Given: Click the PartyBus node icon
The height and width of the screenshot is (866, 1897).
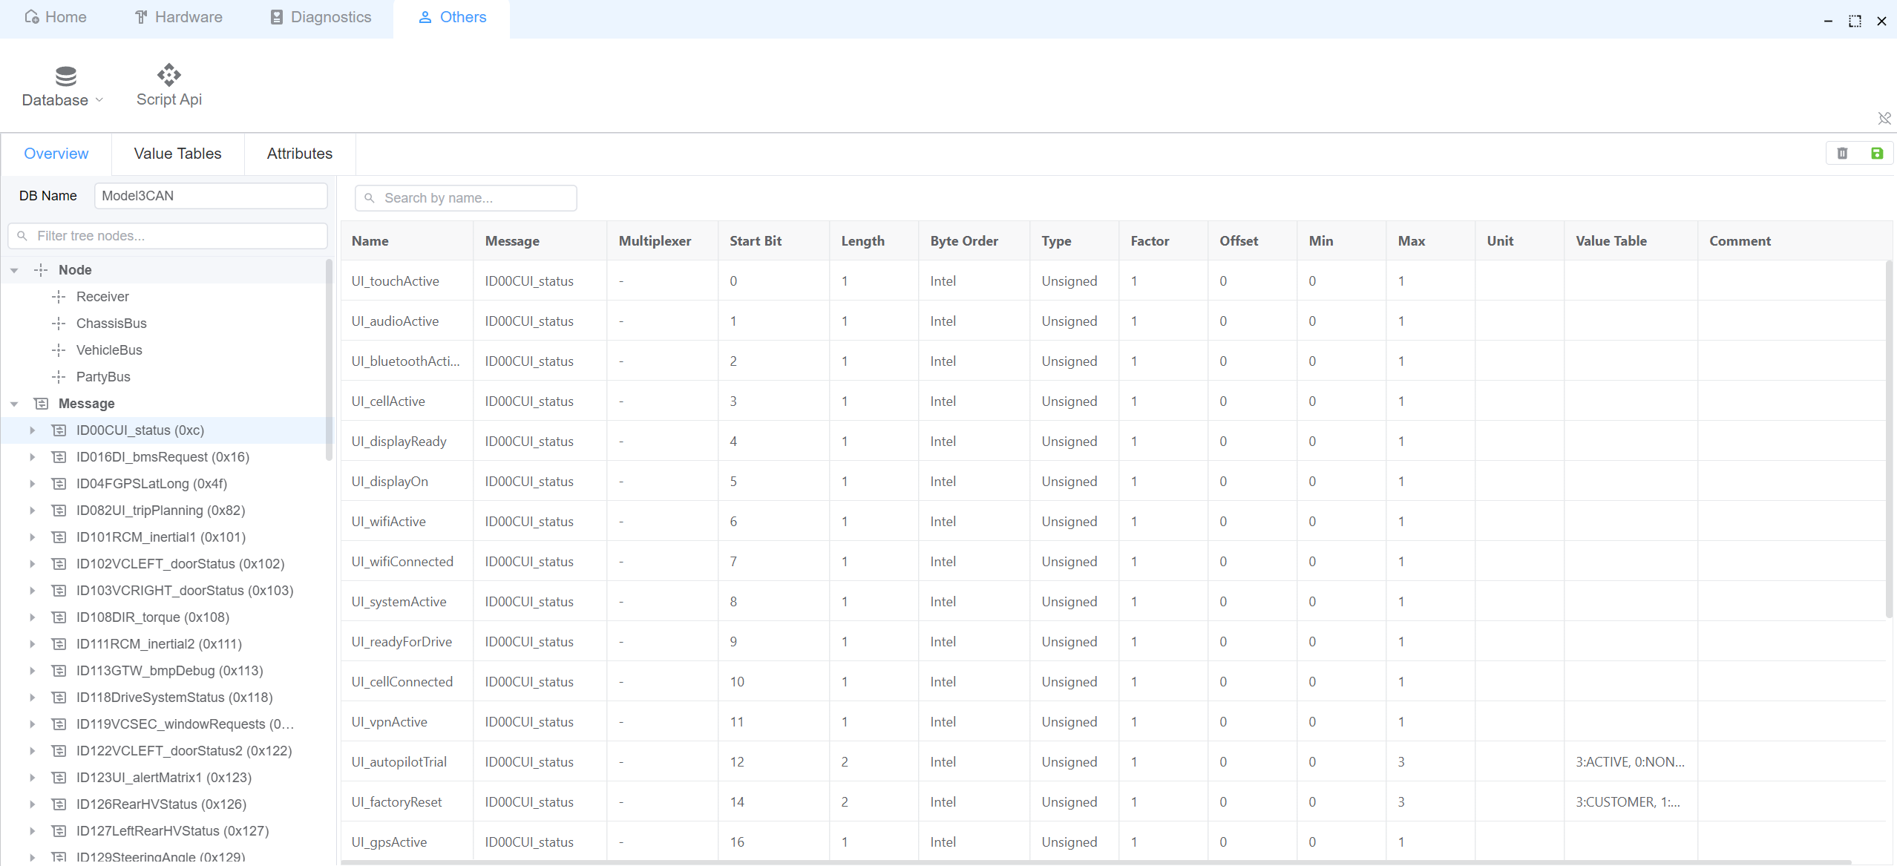Looking at the screenshot, I should point(59,377).
